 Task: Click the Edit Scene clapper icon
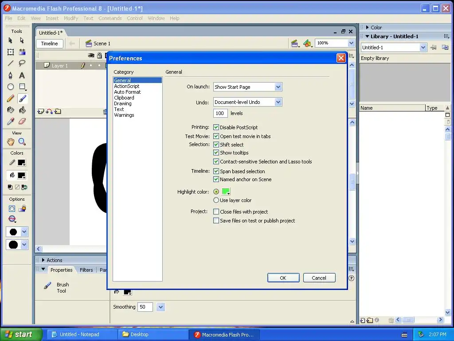coord(295,44)
